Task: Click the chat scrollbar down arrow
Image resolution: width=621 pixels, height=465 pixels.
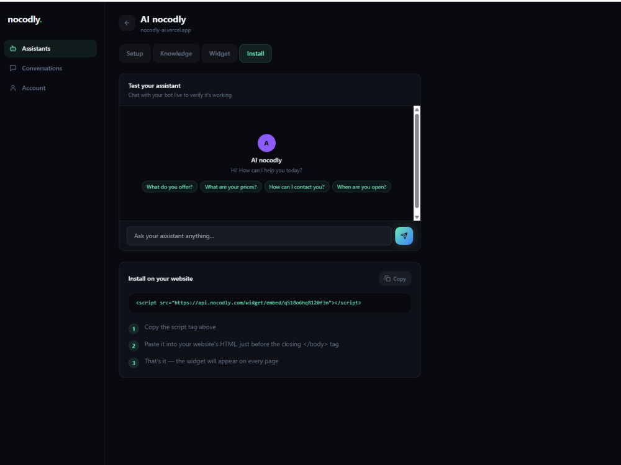Action: [417, 217]
